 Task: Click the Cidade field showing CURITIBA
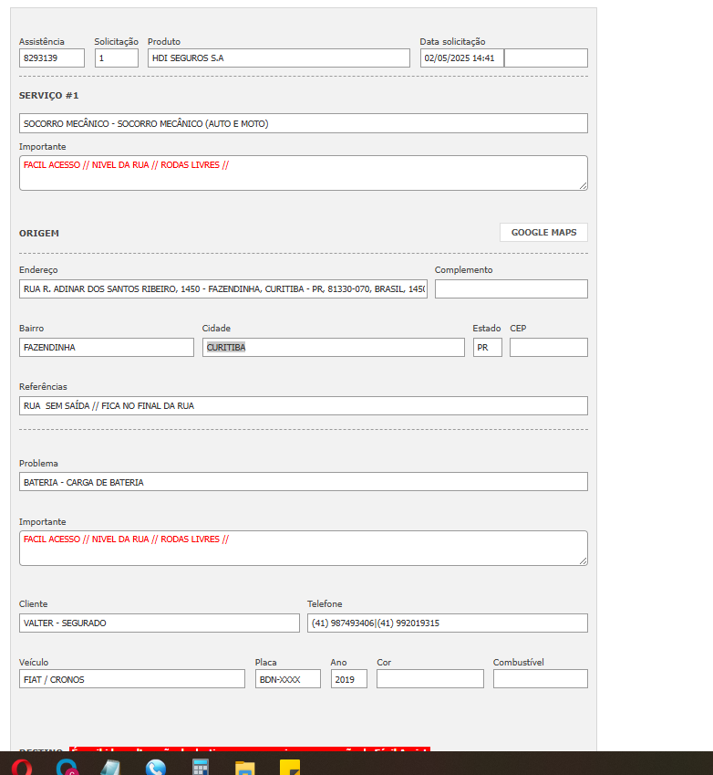point(333,348)
